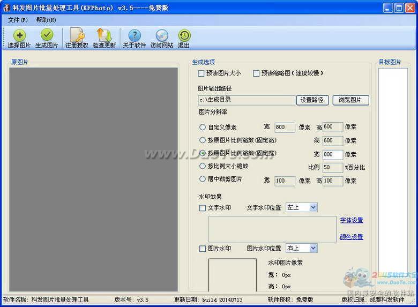Minimize the KFPhoto window
418x307 pixels.
tap(388, 8)
